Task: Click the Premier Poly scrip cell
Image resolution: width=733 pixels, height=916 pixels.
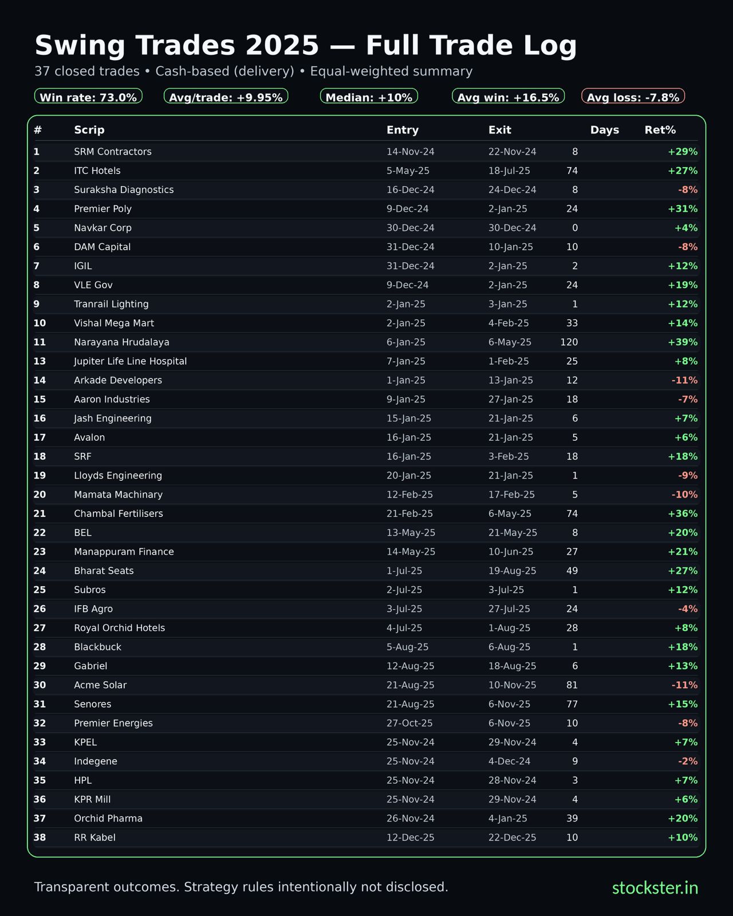Action: pos(103,209)
